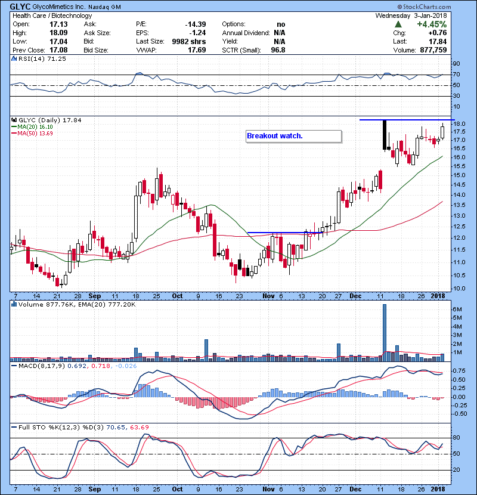This screenshot has height=495, width=477.
Task: Click the Annual Dividend label
Action: point(246,33)
